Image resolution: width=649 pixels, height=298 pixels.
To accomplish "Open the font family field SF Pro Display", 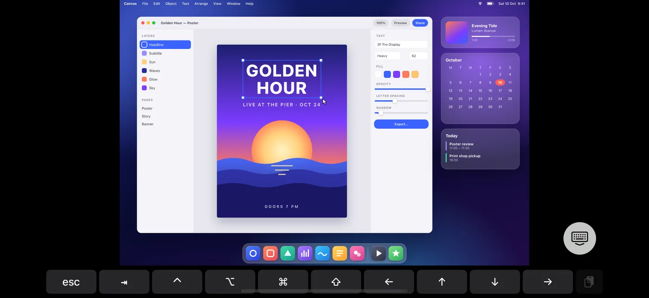I will [401, 44].
